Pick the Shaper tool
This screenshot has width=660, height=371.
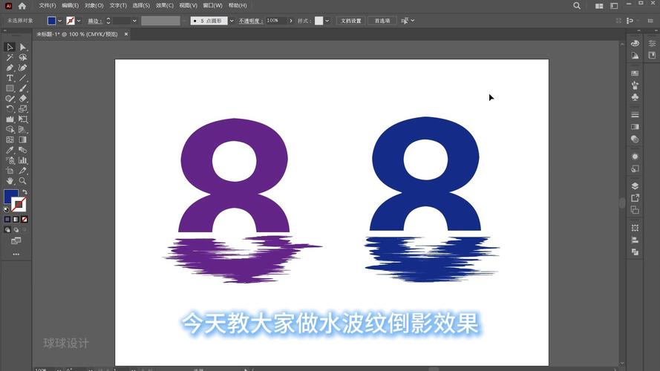(10, 99)
